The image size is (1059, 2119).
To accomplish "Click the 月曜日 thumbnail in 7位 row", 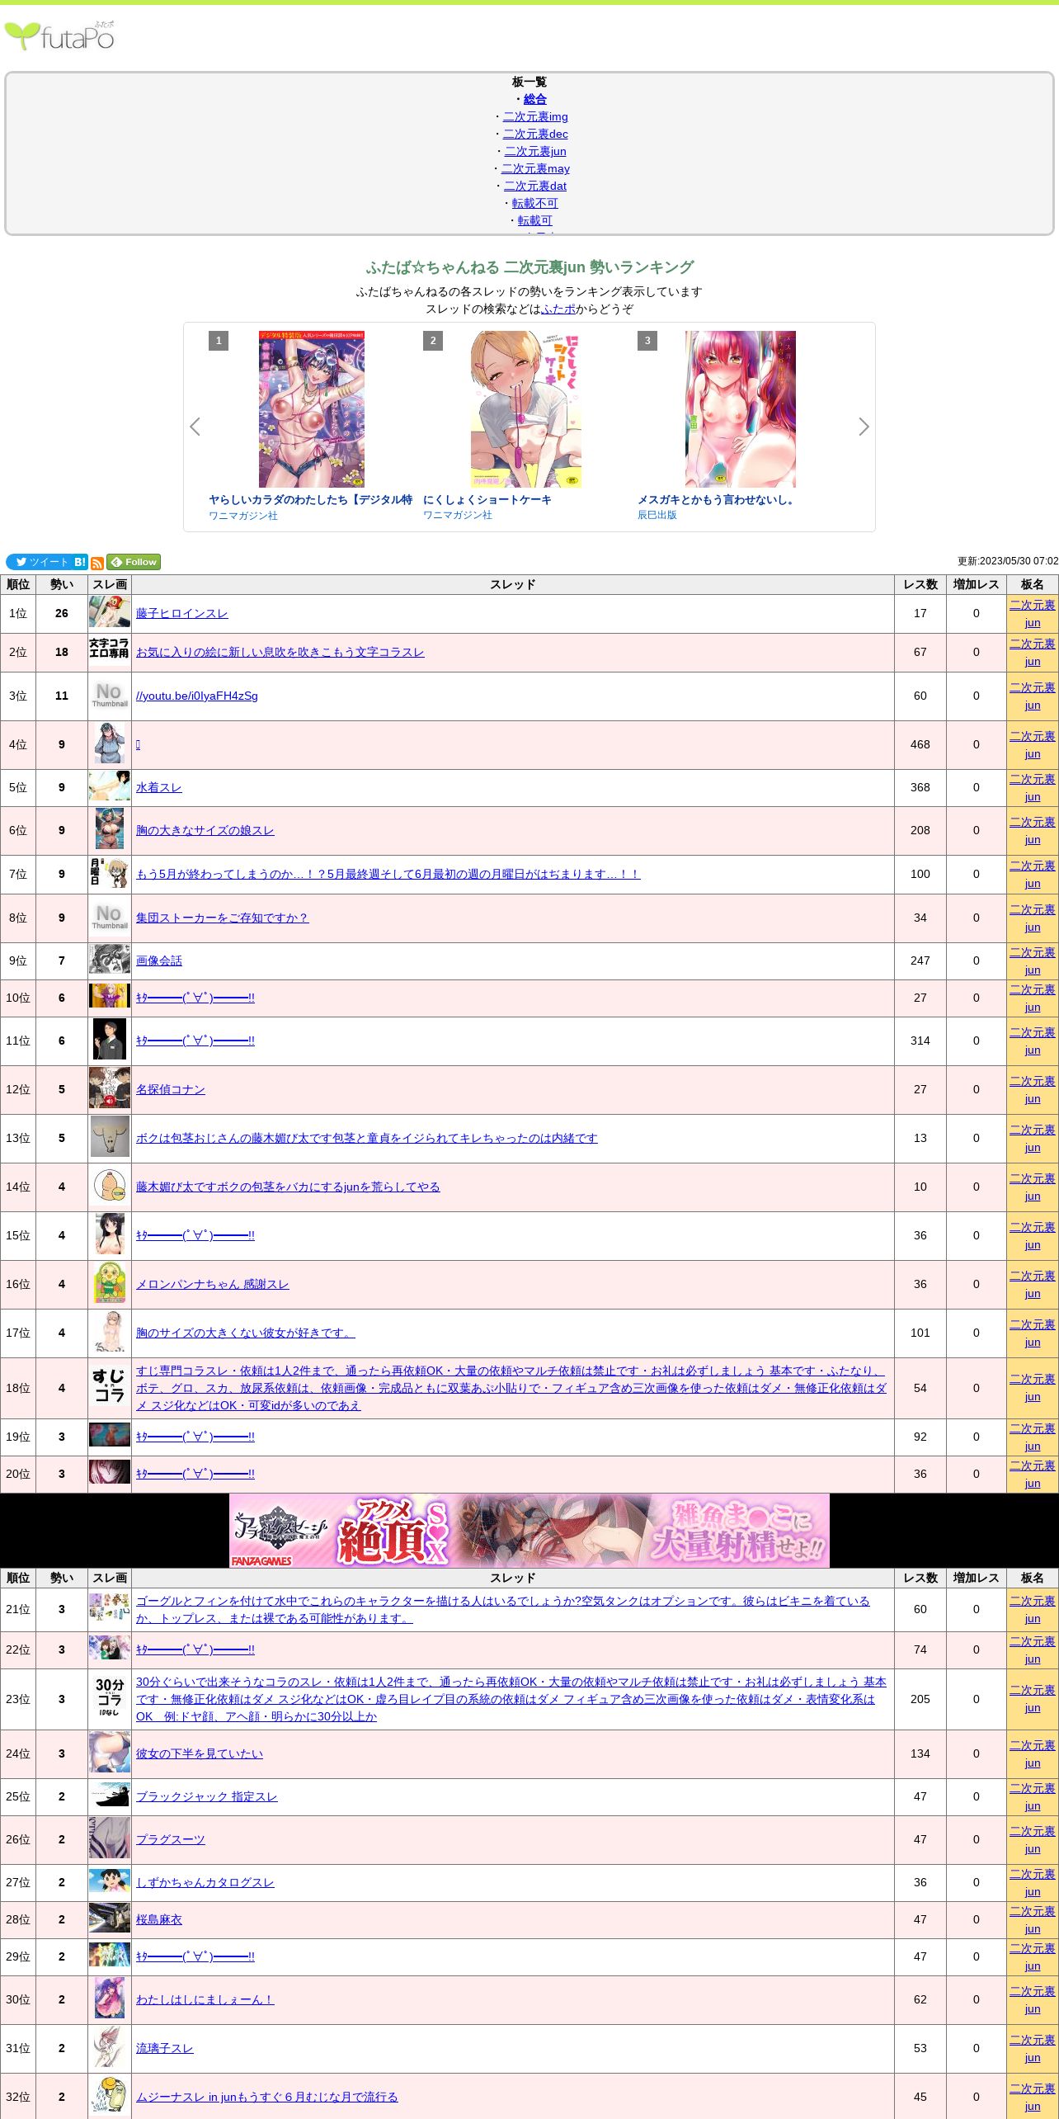I will 110,873.
